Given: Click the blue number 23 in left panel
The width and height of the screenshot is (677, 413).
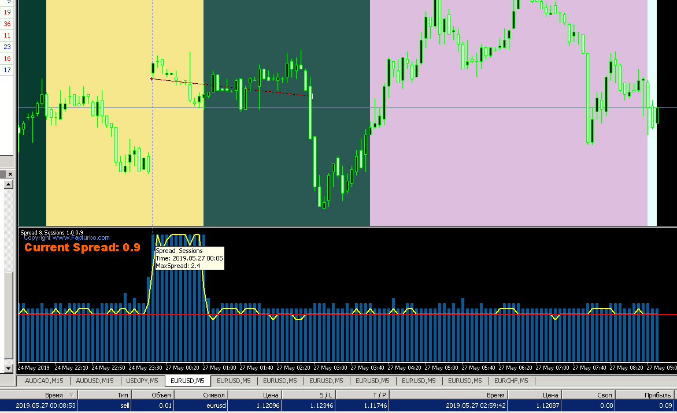Looking at the screenshot, I should coord(7,47).
